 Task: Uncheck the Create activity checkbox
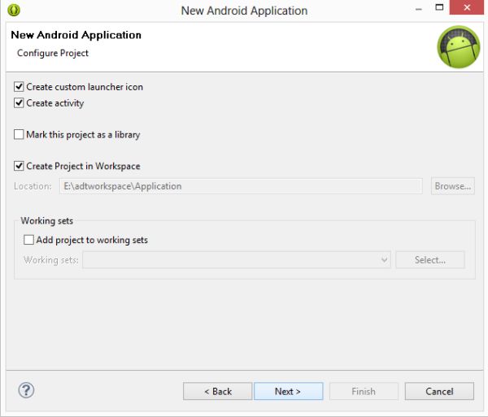(x=20, y=103)
